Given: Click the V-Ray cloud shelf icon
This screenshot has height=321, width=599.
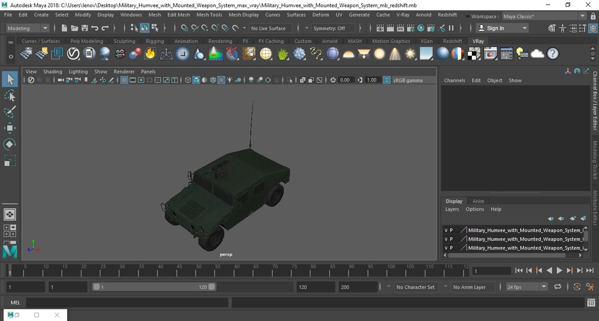Looking at the screenshot, I should coord(537,54).
